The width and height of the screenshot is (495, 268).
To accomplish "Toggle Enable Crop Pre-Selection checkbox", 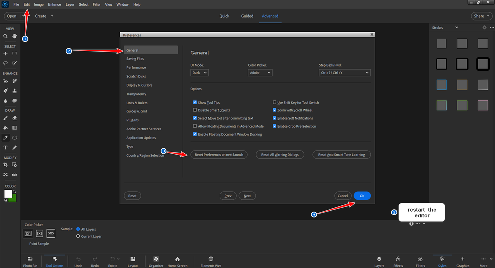I will tap(275, 126).
